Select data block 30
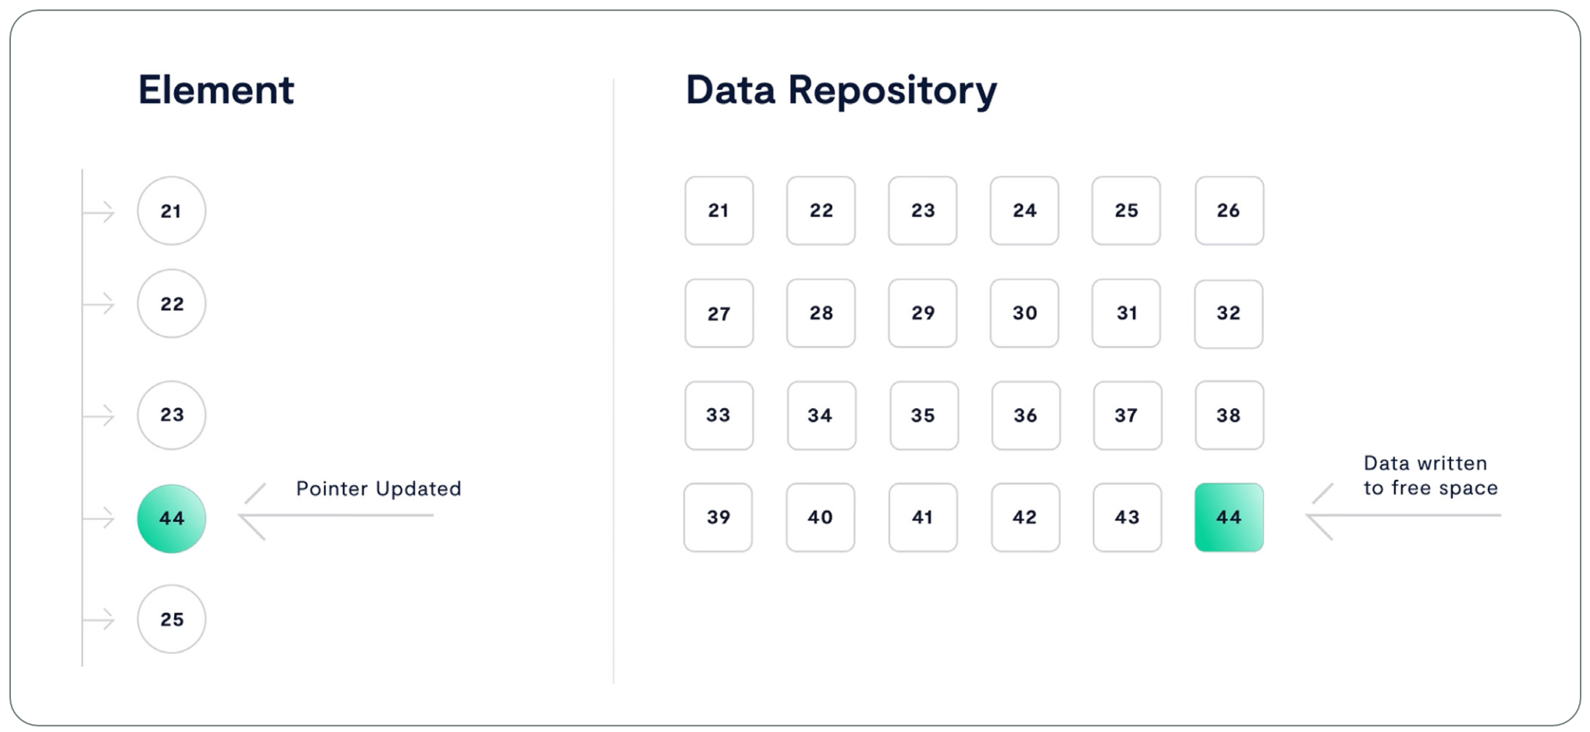 coord(1024,313)
